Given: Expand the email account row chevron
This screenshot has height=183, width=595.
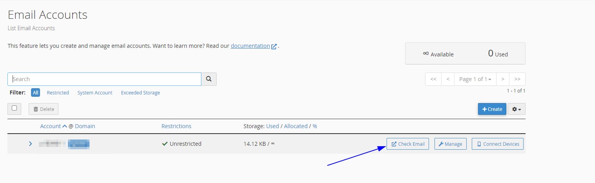Looking at the screenshot, I should point(30,144).
